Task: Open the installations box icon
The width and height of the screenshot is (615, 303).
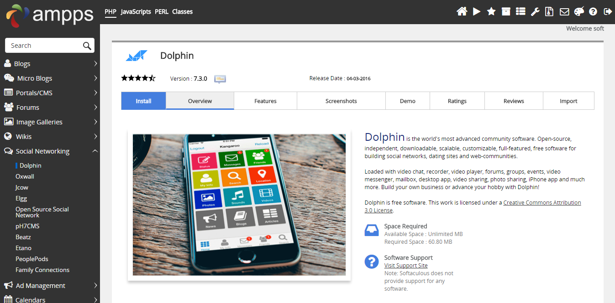Action: tap(506, 11)
